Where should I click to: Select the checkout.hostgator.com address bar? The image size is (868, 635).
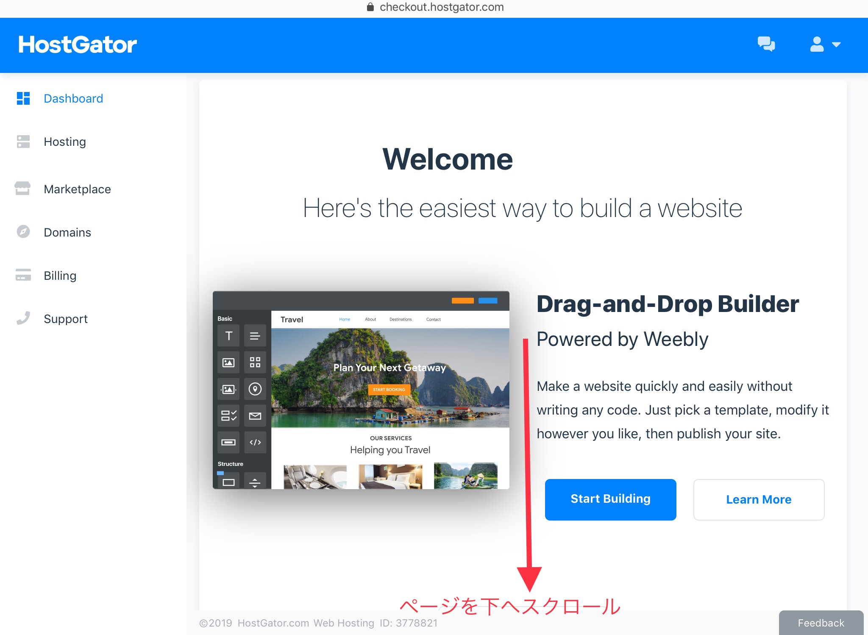(x=442, y=7)
